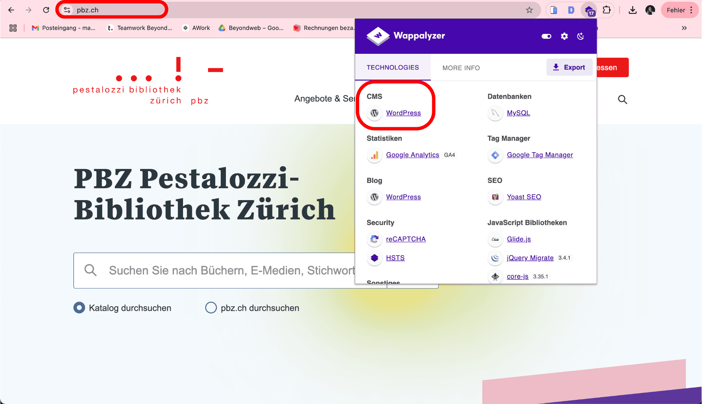The height and width of the screenshot is (404, 702).
Task: Click the Export button in Wappalyzer
Action: (569, 67)
